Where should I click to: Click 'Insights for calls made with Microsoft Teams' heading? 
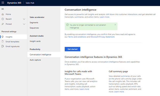click(x=78, y=73)
